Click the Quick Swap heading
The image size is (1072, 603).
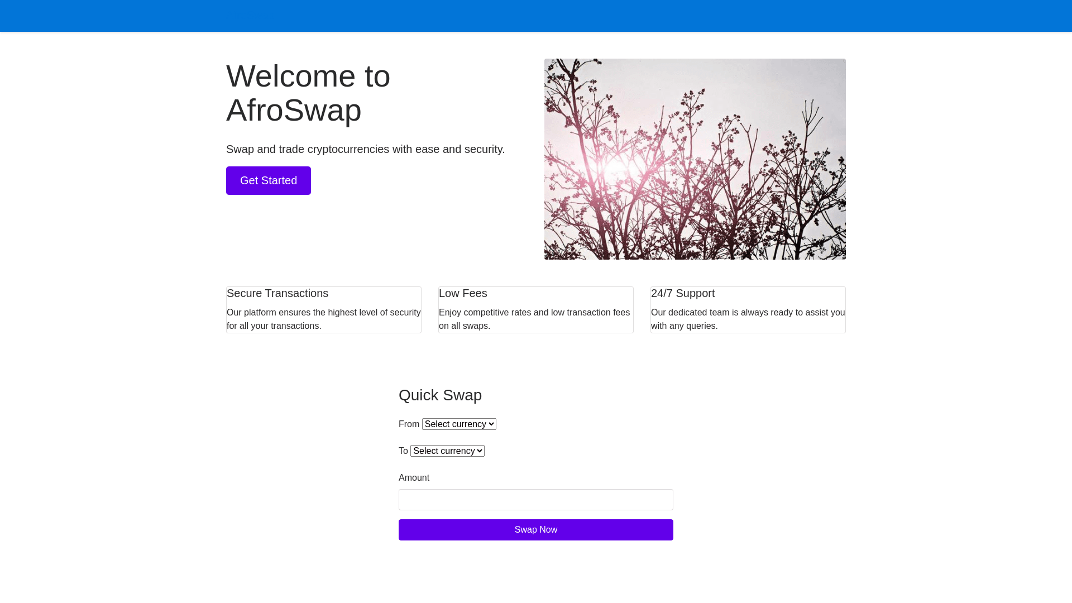(x=440, y=395)
